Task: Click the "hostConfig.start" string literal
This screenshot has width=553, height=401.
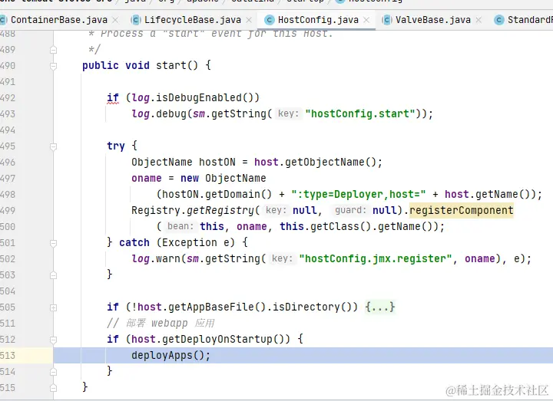Action: click(x=360, y=113)
